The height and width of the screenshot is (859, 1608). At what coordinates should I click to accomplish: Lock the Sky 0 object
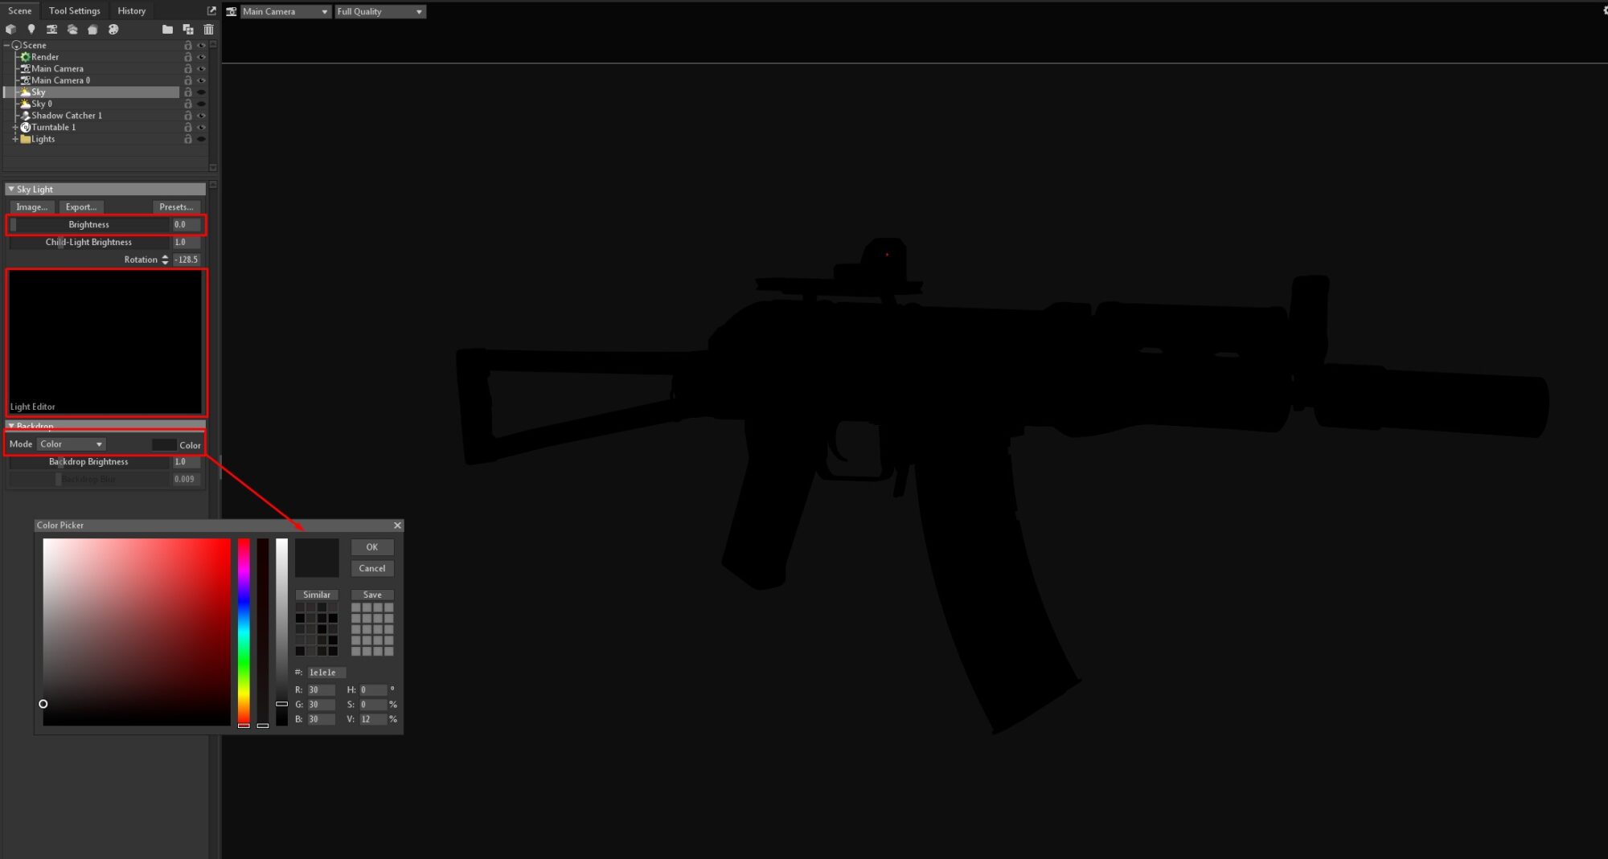pos(188,104)
